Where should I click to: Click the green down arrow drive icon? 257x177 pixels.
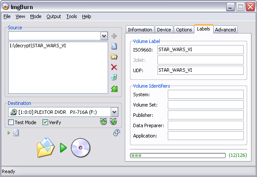coord(113,122)
